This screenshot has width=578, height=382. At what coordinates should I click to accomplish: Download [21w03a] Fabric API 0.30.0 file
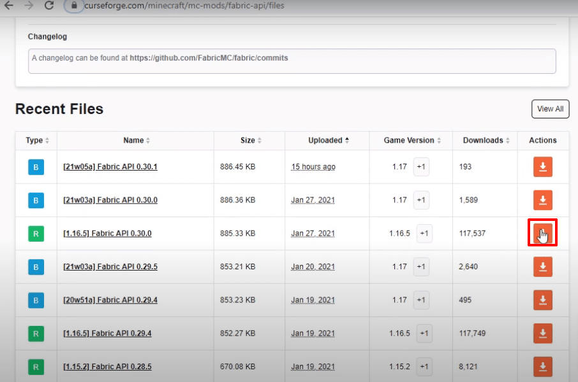tap(543, 200)
